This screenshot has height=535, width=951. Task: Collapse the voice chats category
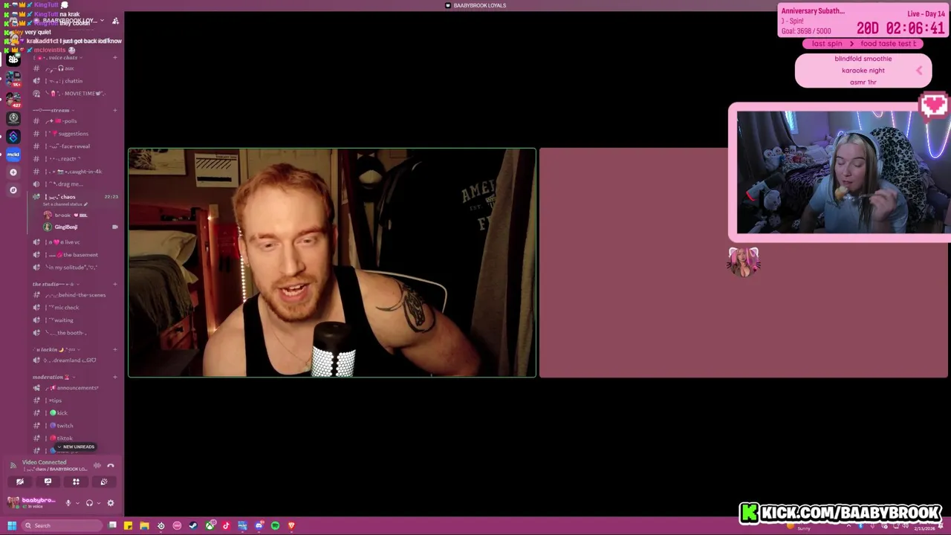coord(56,57)
